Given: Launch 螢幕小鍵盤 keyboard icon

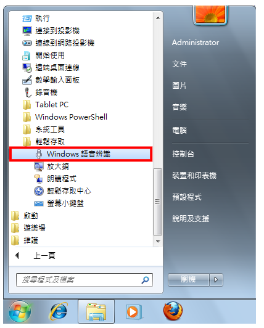Looking at the screenshot, I should (x=38, y=203).
